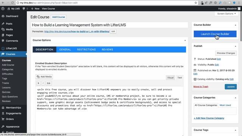Click the Engagements sidebar icon

(x=3, y=113)
